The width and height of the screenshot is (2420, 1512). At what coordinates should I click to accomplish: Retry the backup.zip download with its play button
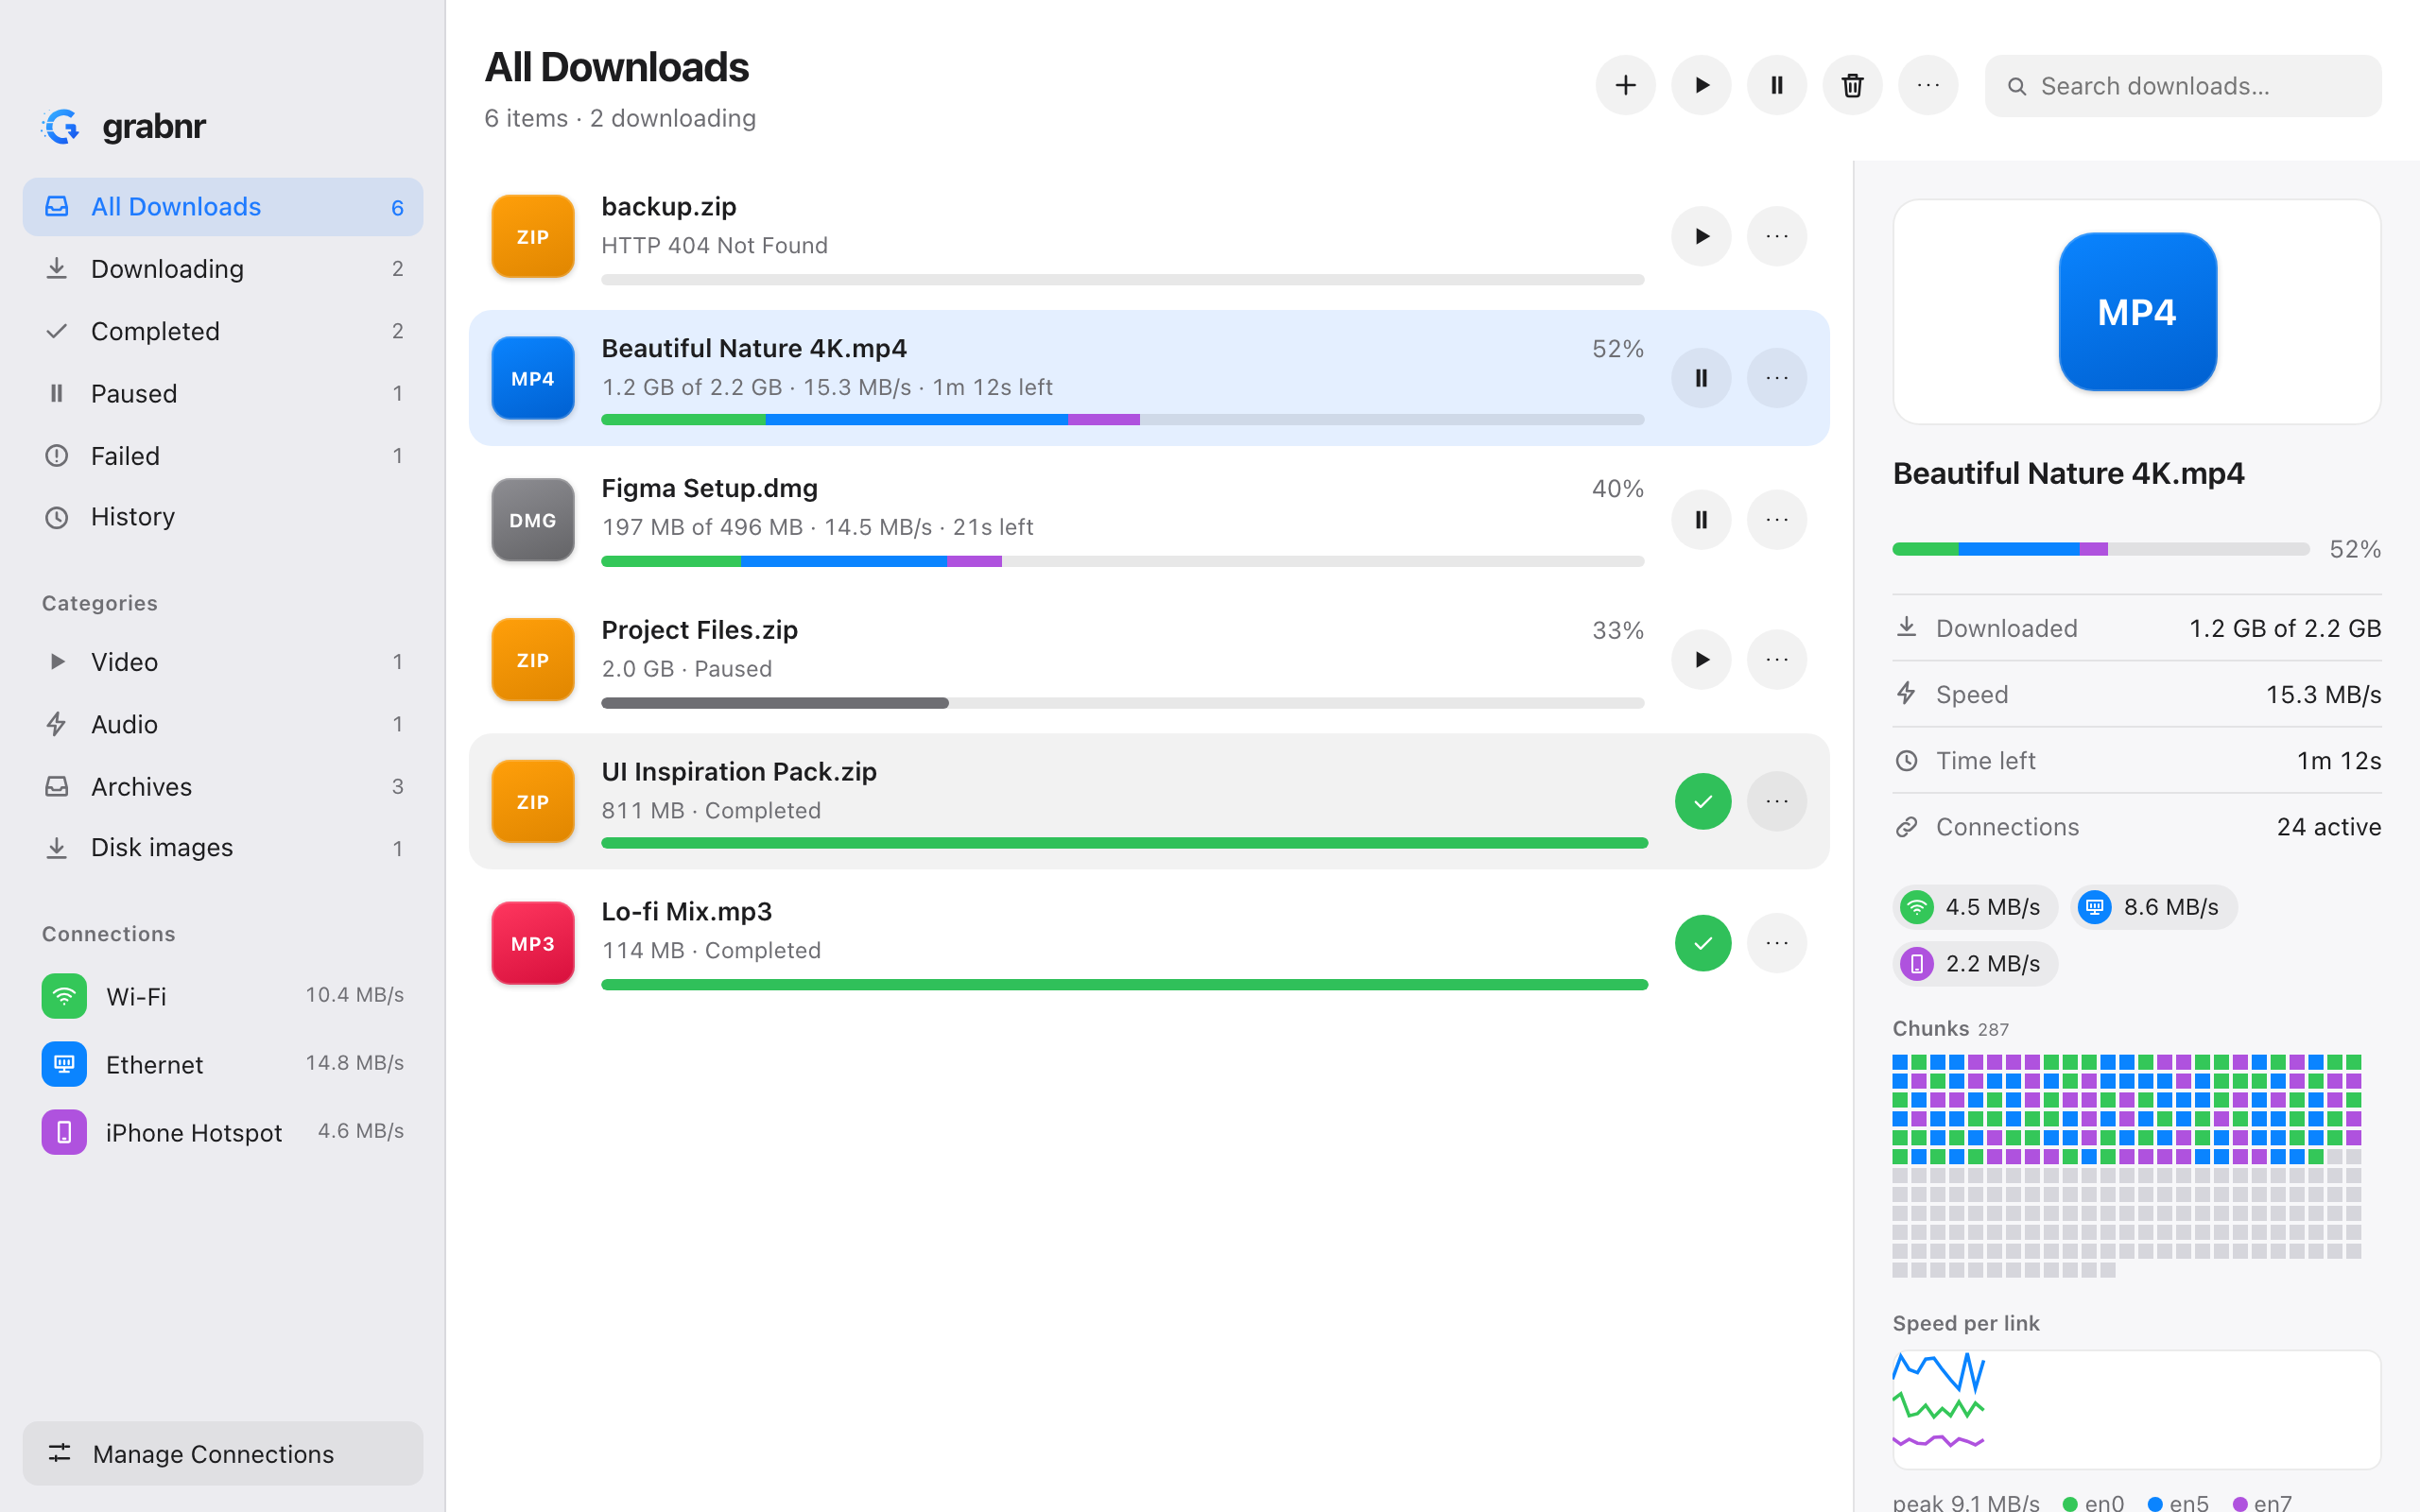tap(1701, 236)
